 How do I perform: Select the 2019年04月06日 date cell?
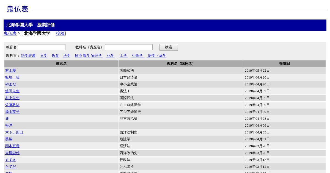[x=285, y=125]
